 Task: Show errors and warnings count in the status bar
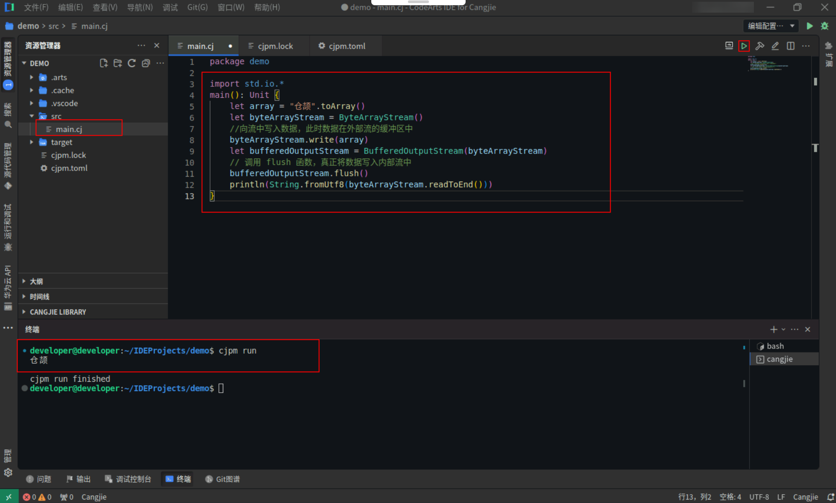[37, 497]
